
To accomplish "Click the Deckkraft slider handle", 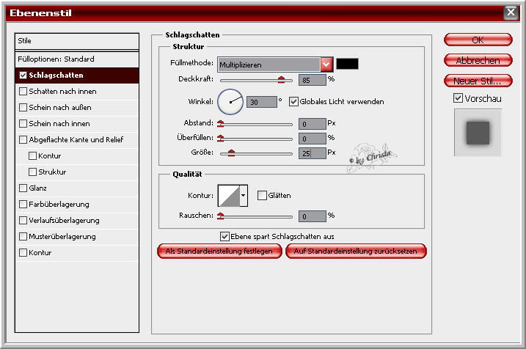I will point(281,79).
